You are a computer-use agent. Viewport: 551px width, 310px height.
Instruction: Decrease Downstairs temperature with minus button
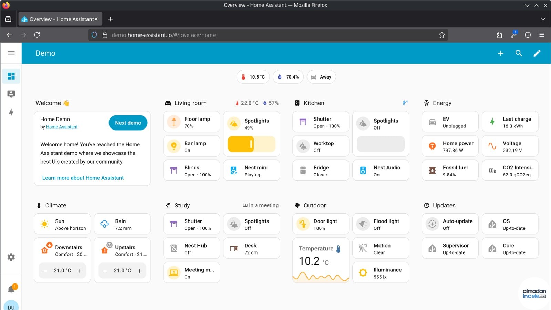[x=45, y=271]
